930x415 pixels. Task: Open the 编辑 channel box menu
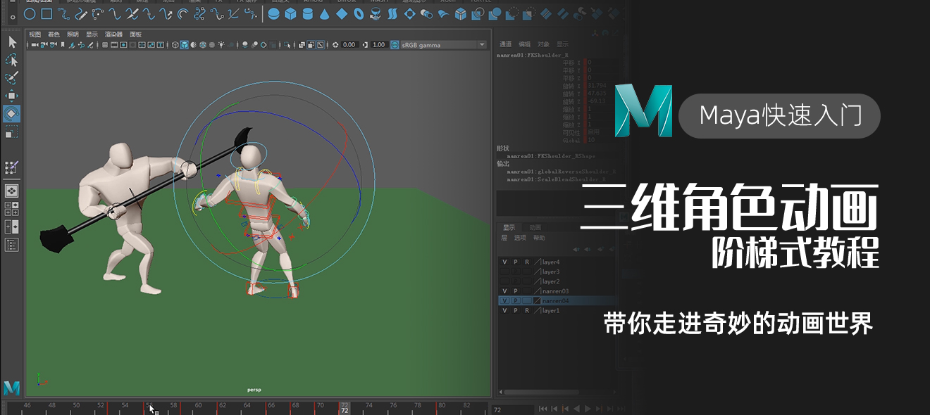tap(524, 44)
